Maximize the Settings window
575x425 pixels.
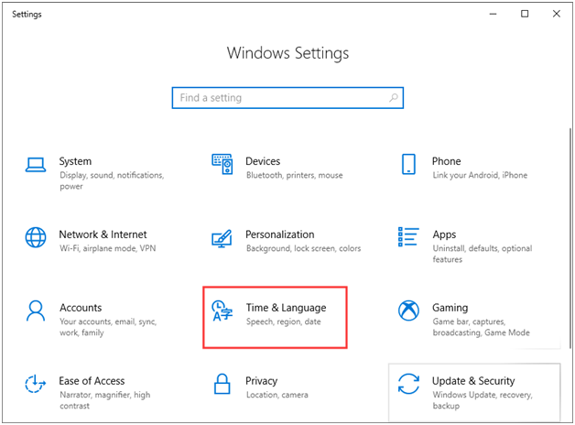tap(525, 14)
